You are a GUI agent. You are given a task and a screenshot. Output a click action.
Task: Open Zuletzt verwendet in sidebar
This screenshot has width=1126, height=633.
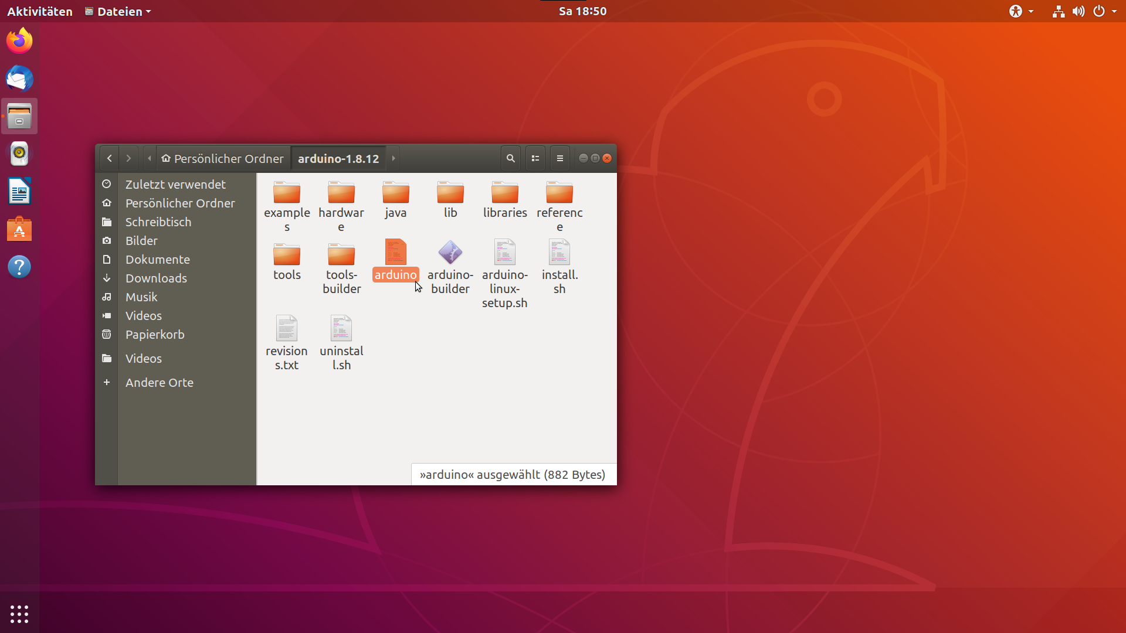click(x=176, y=184)
